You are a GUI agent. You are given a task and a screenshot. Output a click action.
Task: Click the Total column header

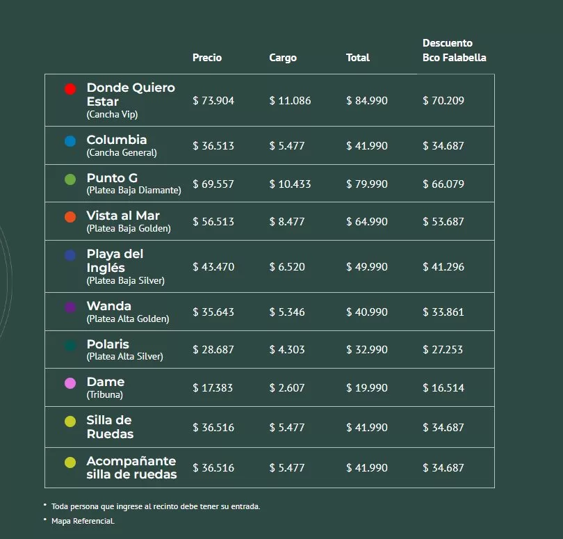(x=358, y=58)
